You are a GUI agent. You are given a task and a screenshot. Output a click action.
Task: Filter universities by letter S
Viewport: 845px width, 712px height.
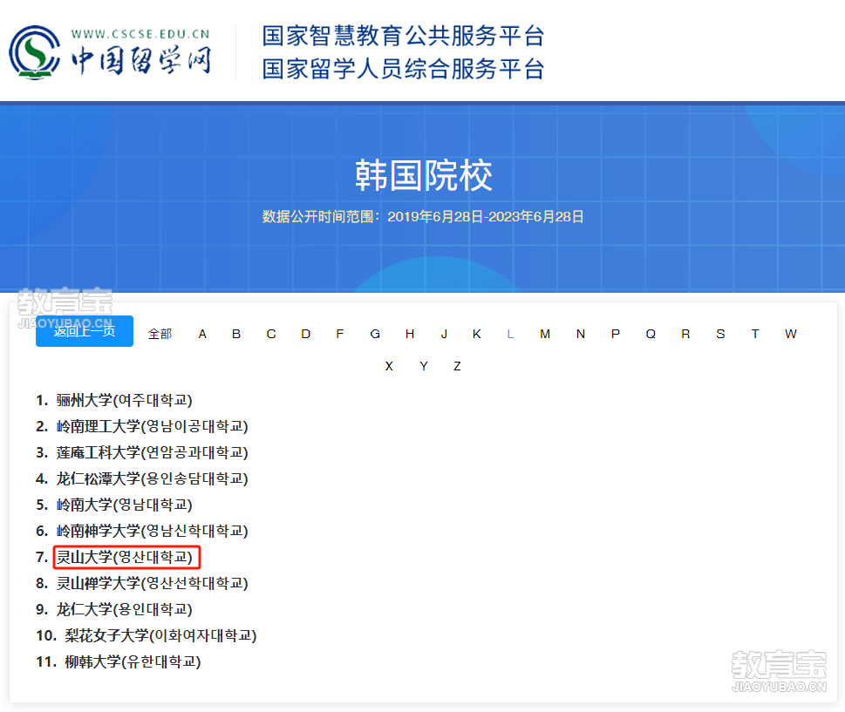click(720, 334)
